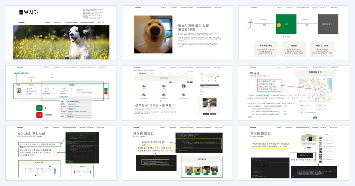Click the gray 데이터 베이스 box
The width and height of the screenshot is (355, 186).
[x=328, y=24]
